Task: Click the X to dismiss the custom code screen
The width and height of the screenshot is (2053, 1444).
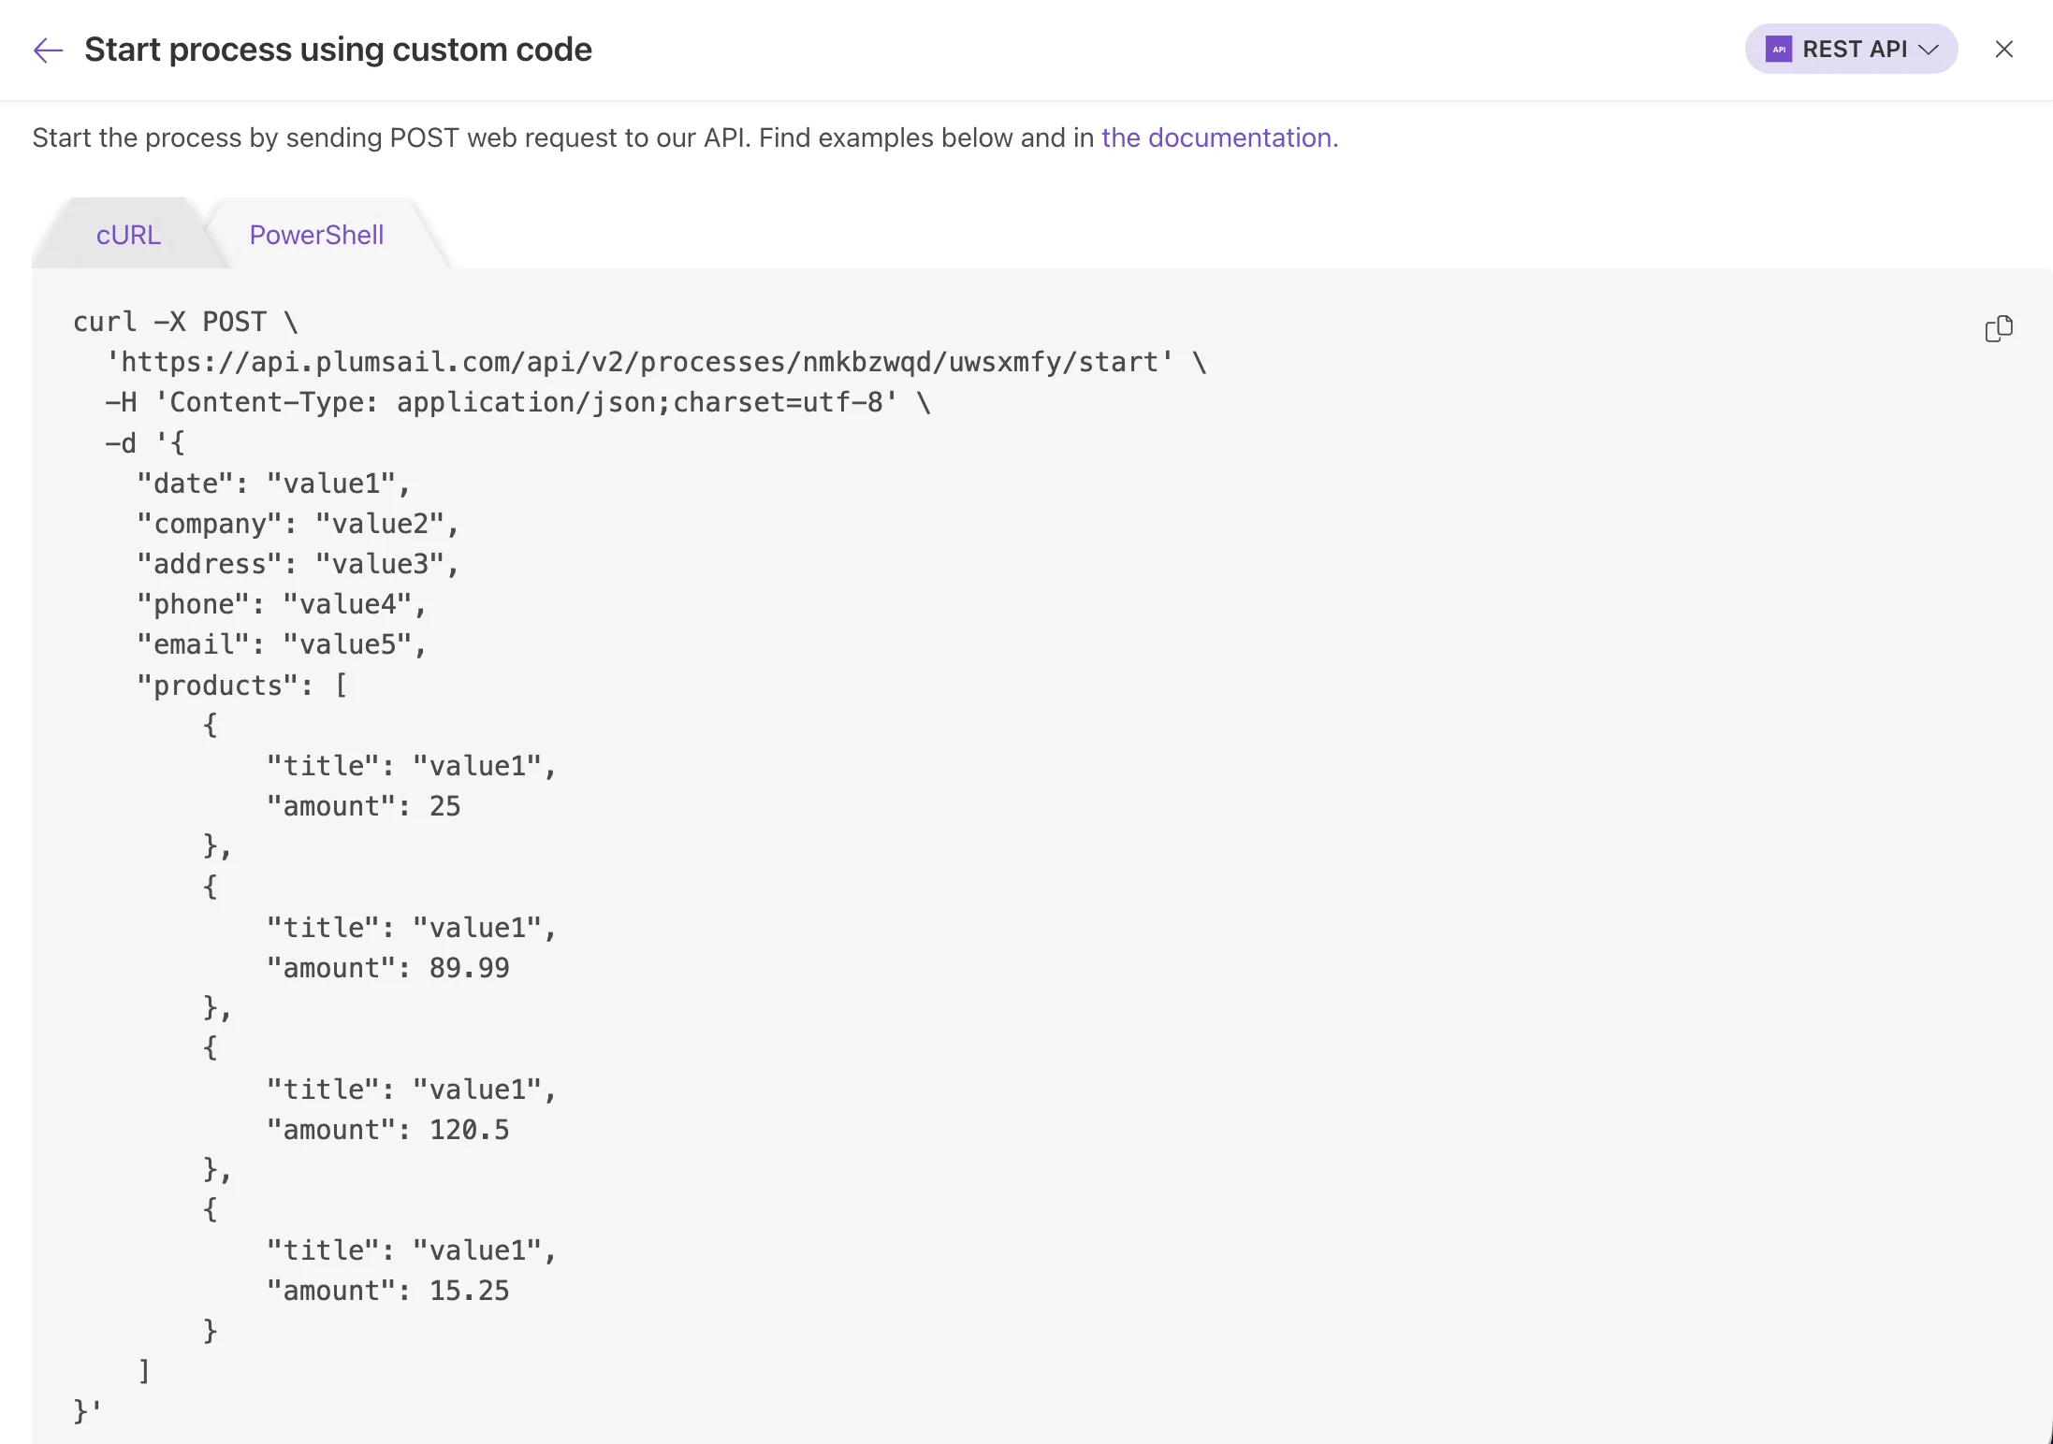Action: [2003, 50]
